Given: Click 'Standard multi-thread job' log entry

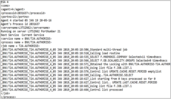Looking at the screenshot, I should (x=64, y=50).
